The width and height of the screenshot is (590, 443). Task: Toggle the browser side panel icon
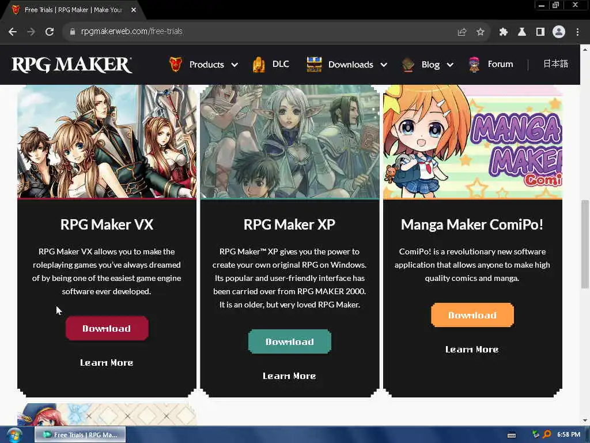click(x=540, y=32)
